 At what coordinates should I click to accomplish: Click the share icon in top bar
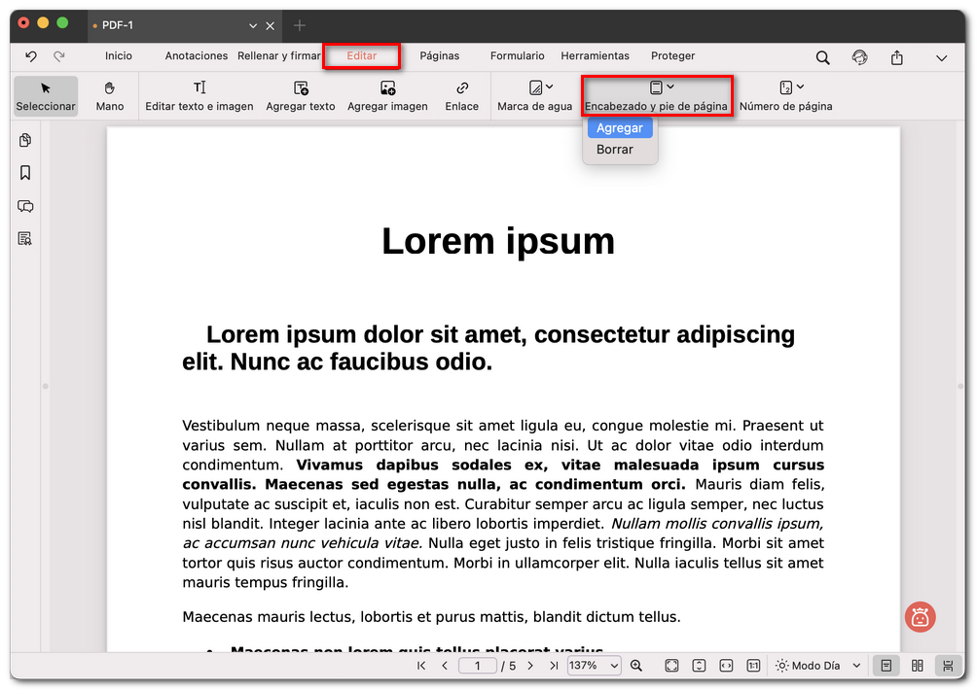(897, 57)
